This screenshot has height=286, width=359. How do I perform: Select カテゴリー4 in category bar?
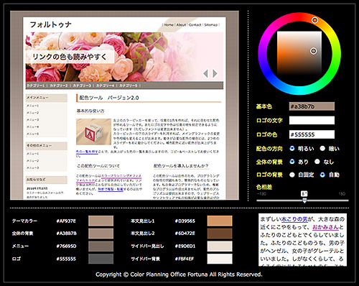click(x=105, y=86)
